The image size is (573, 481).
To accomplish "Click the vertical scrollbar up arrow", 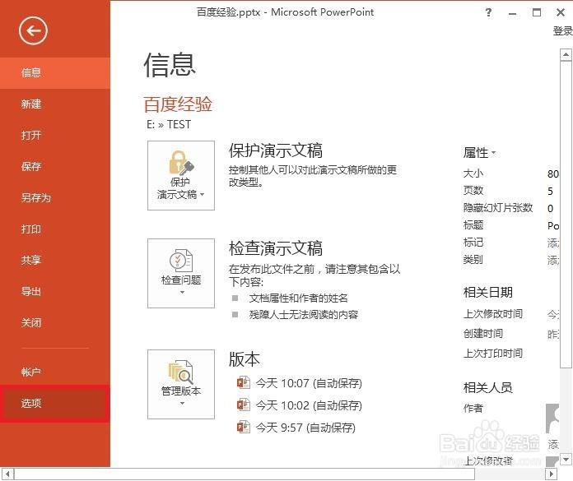I will click(566, 55).
